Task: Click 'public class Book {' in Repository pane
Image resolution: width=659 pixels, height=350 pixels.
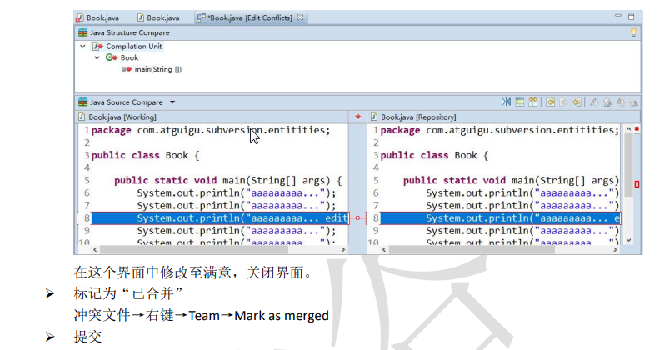Action: click(x=434, y=156)
